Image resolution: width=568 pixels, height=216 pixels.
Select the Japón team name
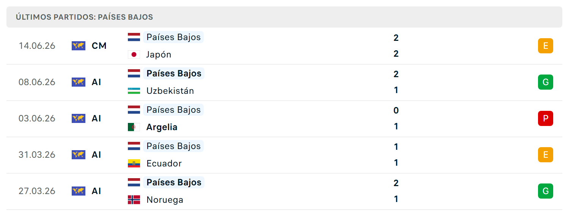[x=159, y=54]
